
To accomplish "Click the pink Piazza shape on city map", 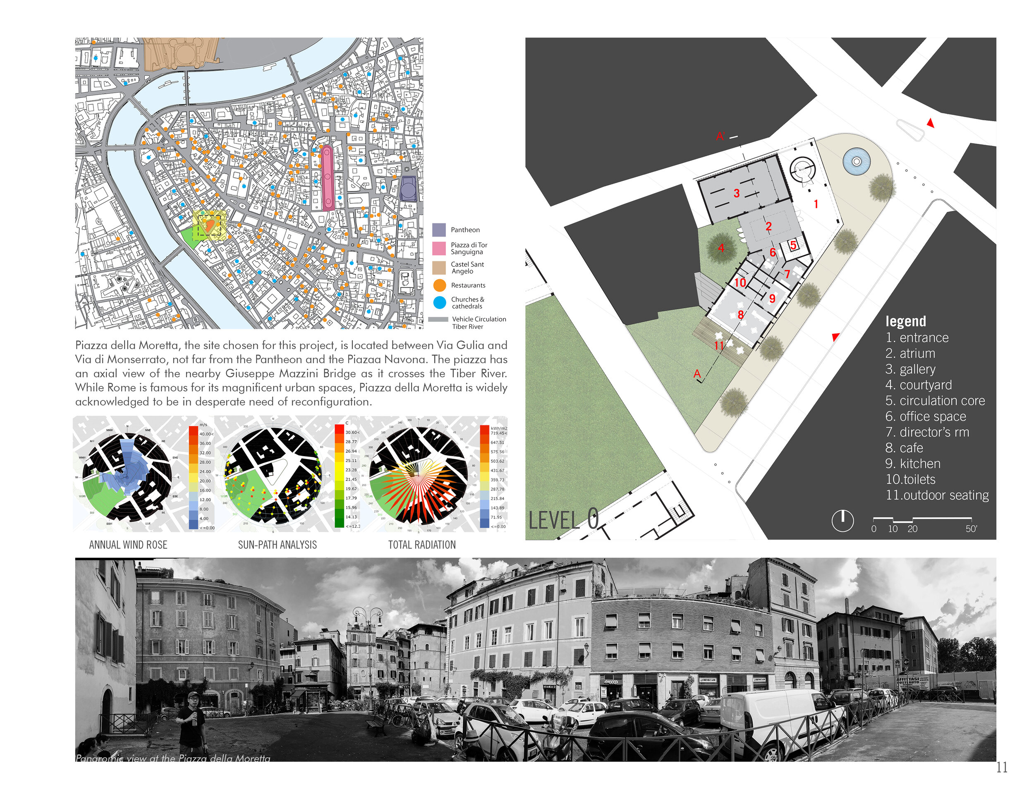I will (327, 177).
